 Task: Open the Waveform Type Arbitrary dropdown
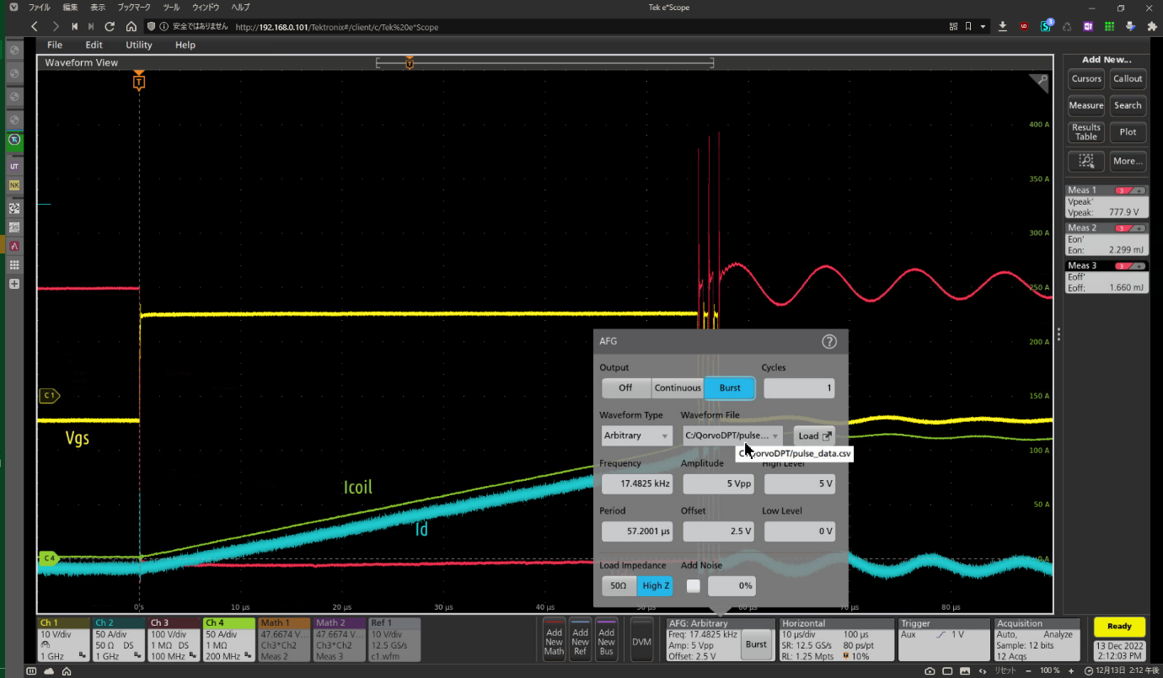pos(636,435)
